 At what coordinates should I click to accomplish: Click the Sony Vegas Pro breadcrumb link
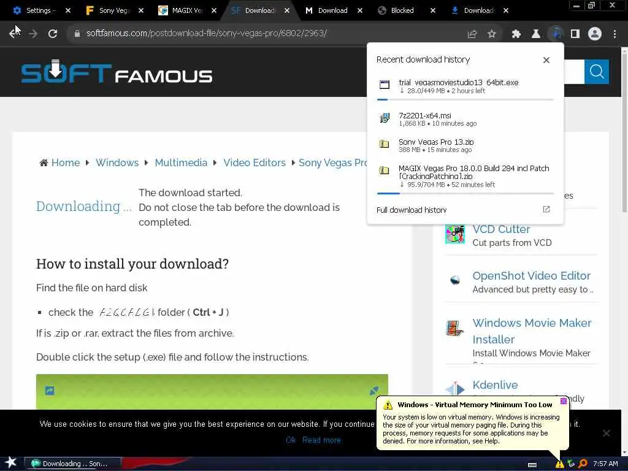click(332, 163)
